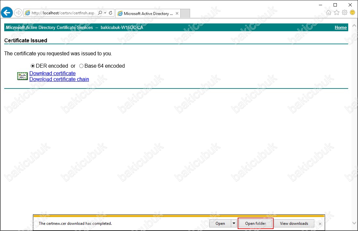The image size is (358, 231).
Task: Open the Home icon in browser toolbar
Action: pyautogui.click(x=329, y=13)
